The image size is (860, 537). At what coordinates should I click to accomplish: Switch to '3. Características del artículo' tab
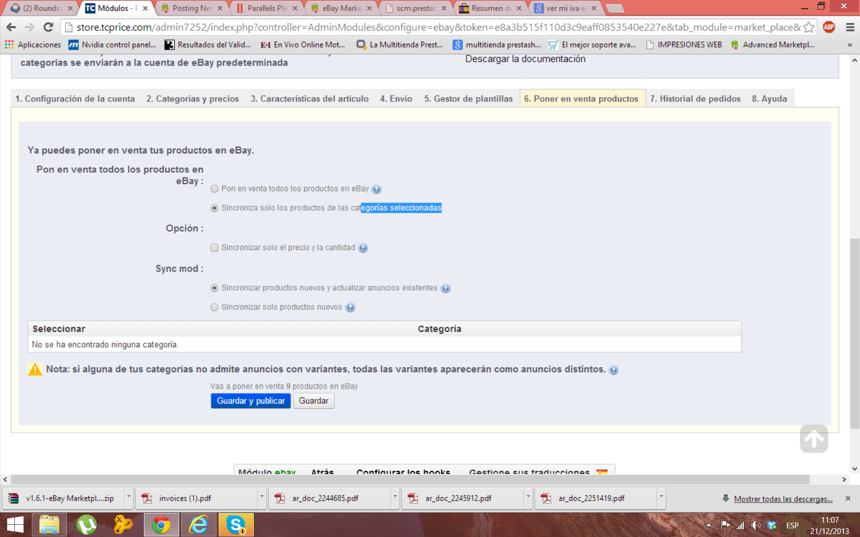click(x=310, y=99)
